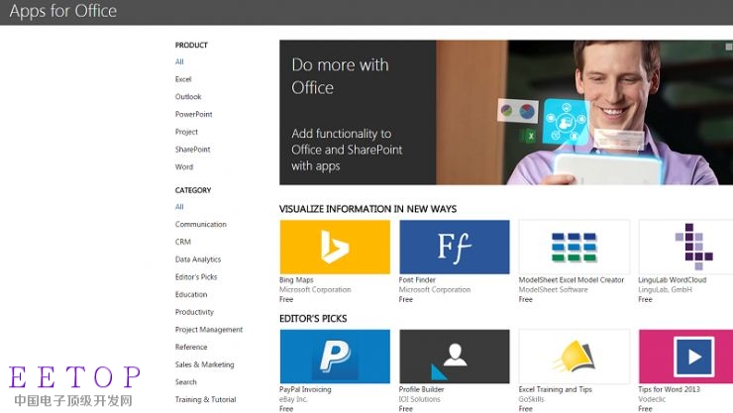Filter products by PowerPoint

193,114
